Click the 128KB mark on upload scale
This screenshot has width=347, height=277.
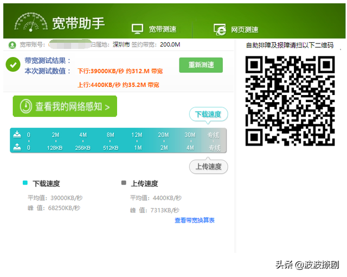54,148
